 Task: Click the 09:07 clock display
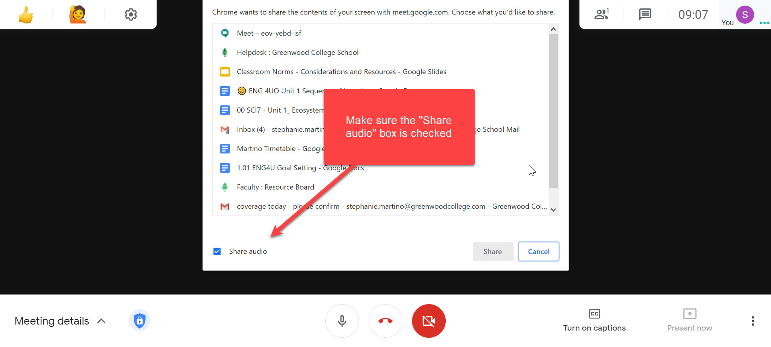click(x=693, y=15)
